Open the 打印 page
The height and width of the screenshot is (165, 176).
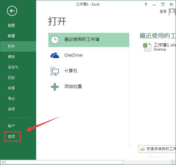click(11, 78)
